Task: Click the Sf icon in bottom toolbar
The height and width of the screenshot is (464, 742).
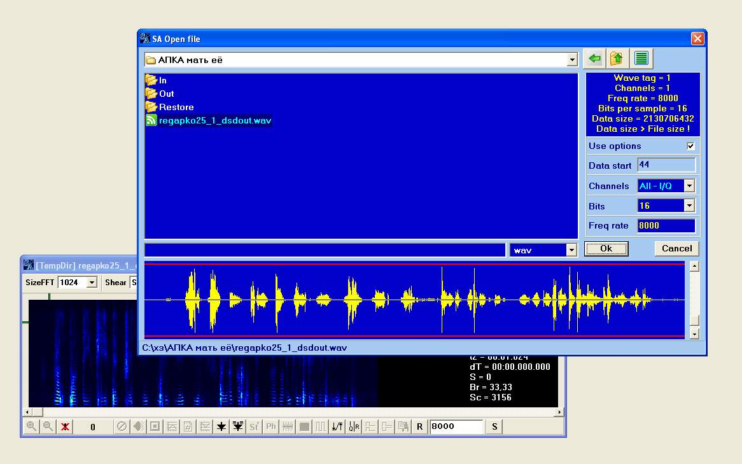Action: click(254, 426)
